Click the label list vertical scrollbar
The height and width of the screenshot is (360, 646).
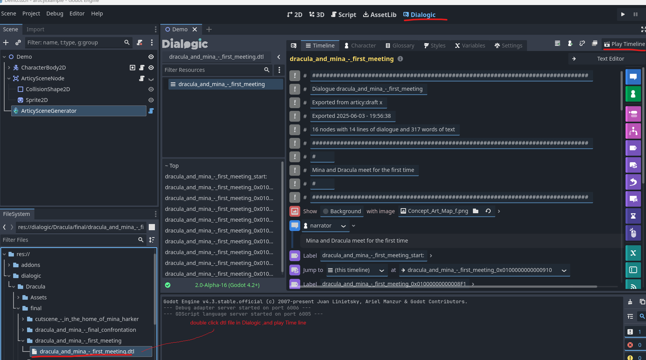click(282, 216)
